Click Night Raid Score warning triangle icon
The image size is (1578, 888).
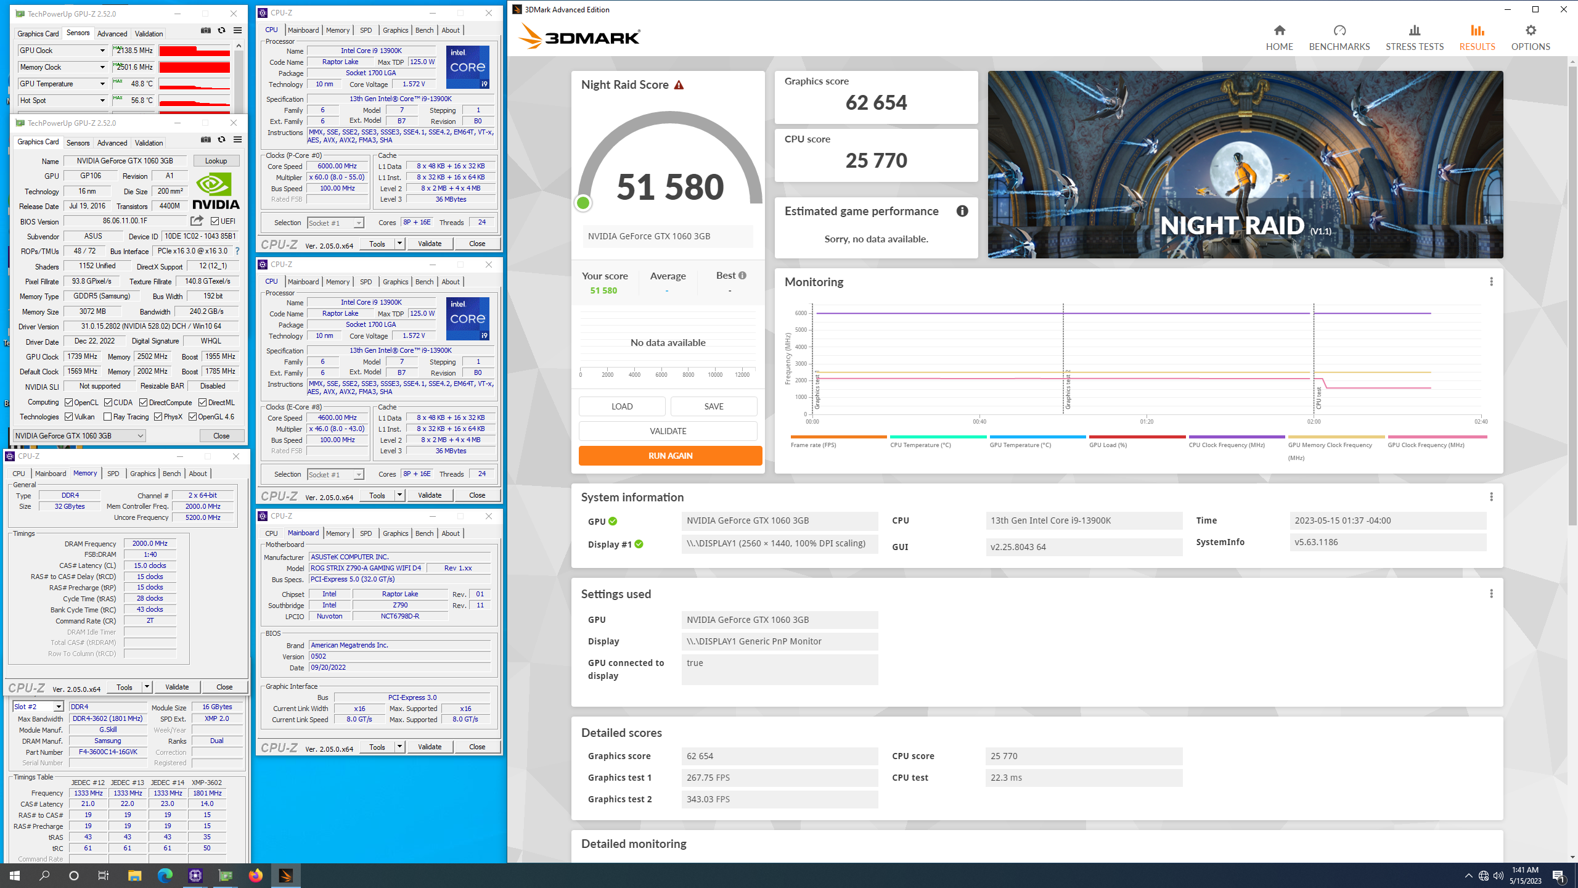coord(679,85)
